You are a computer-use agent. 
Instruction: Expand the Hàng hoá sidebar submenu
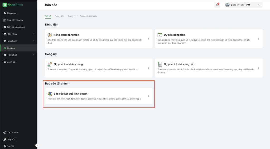(x=34, y=55)
